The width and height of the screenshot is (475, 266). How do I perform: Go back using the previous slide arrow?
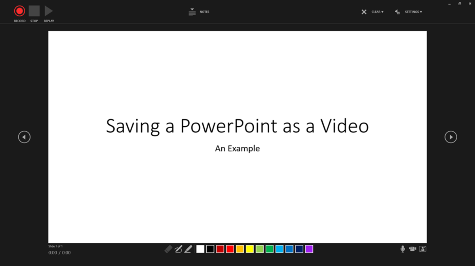pyautogui.click(x=24, y=137)
